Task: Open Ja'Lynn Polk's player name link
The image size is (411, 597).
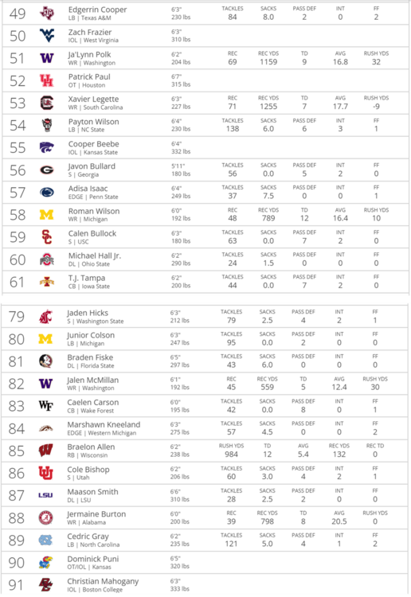Action: pos(89,54)
